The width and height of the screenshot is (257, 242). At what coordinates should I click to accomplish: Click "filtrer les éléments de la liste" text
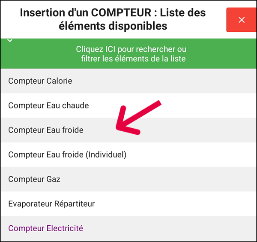(133, 59)
